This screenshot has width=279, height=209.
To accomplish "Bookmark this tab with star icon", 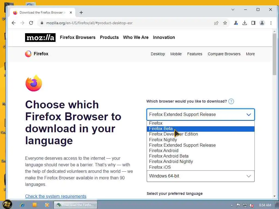I will pos(225,23).
